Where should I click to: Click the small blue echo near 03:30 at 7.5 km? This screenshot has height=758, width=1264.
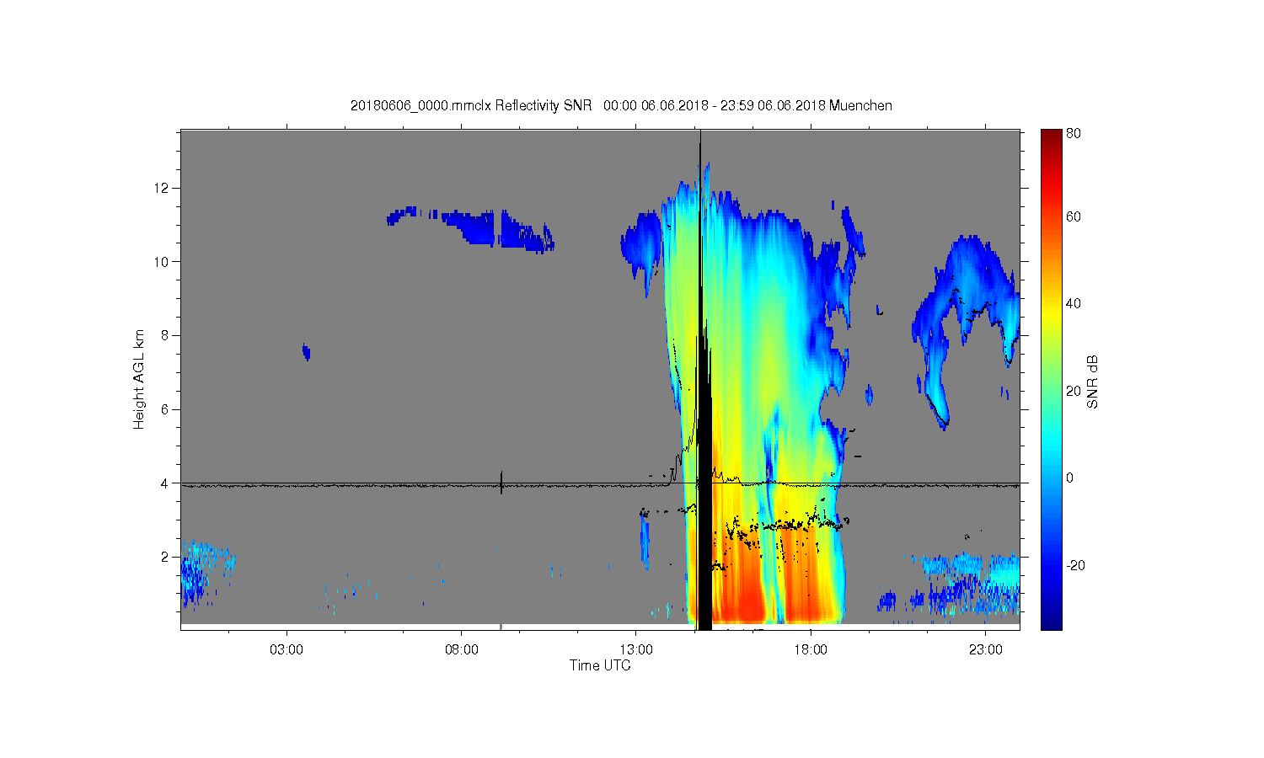pyautogui.click(x=306, y=351)
